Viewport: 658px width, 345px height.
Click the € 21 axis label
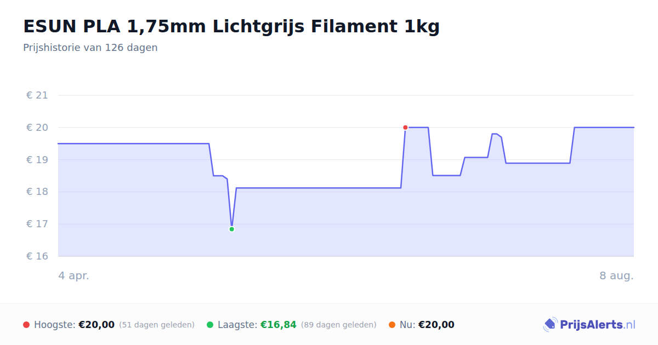(37, 95)
